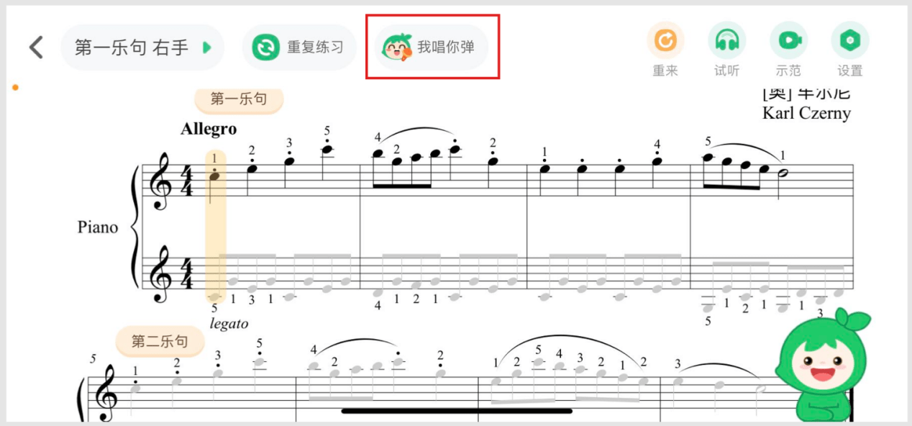The image size is (912, 426).
Task: Select the 第一乐句 phrase label
Action: (239, 99)
